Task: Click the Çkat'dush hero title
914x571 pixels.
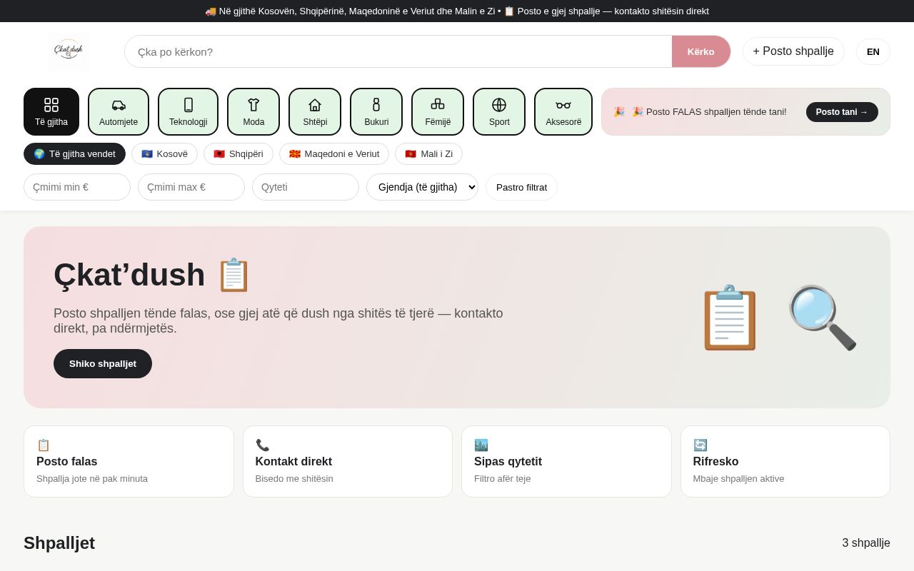Action: (x=152, y=275)
